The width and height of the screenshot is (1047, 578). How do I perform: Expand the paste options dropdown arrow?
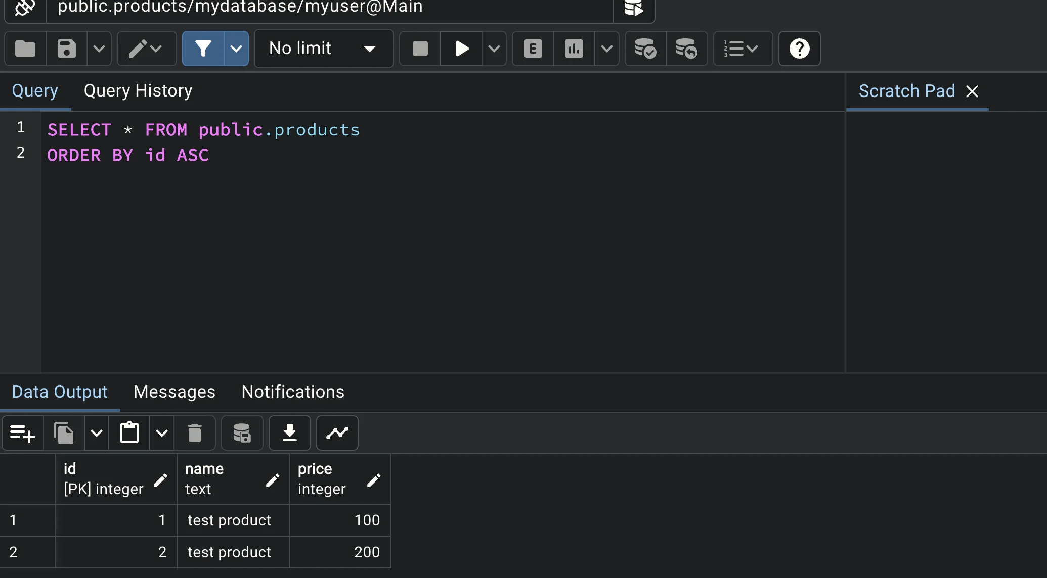coord(162,433)
